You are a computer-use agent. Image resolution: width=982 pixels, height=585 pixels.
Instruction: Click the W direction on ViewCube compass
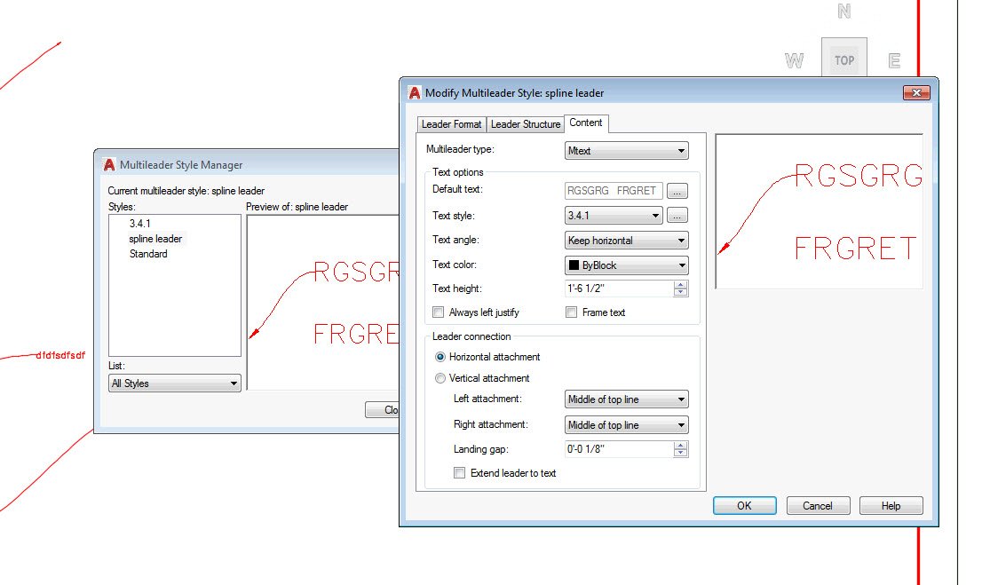[x=794, y=60]
